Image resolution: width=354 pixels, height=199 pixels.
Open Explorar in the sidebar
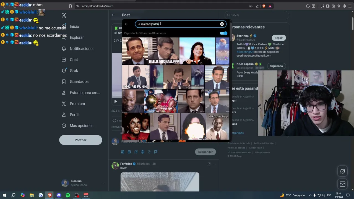point(72,38)
